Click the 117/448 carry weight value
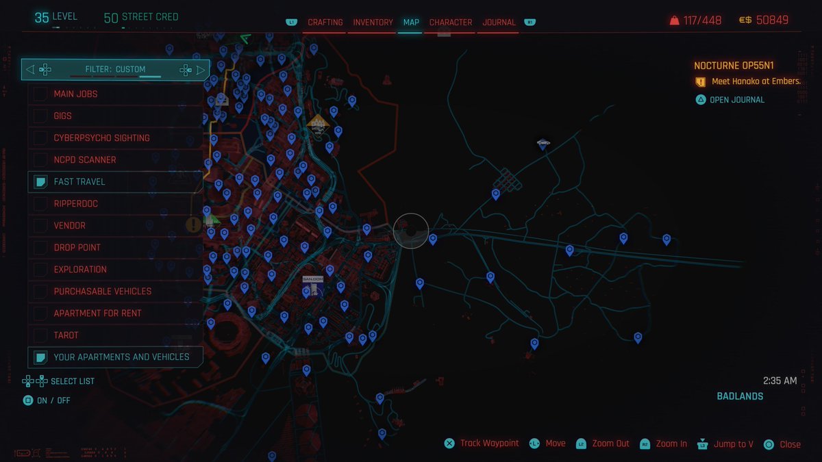 pos(703,21)
